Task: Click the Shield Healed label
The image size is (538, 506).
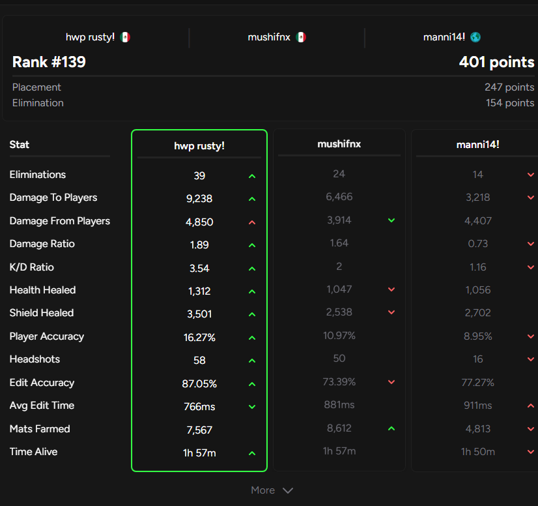Action: coord(42,313)
